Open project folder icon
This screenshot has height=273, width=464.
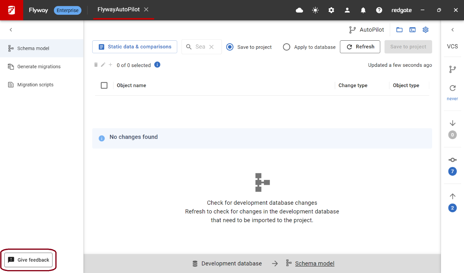[399, 30]
